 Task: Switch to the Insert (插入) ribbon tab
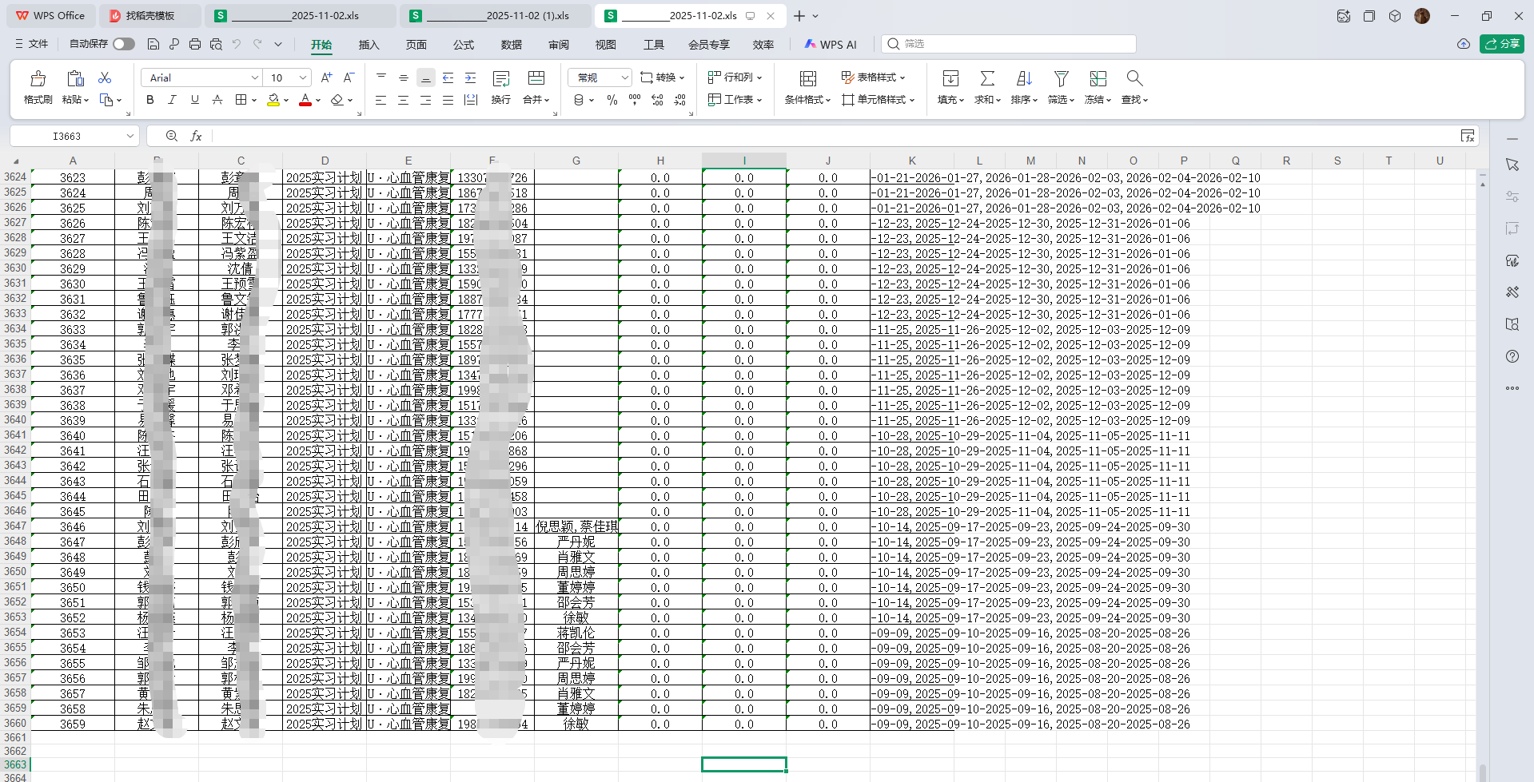click(x=369, y=45)
